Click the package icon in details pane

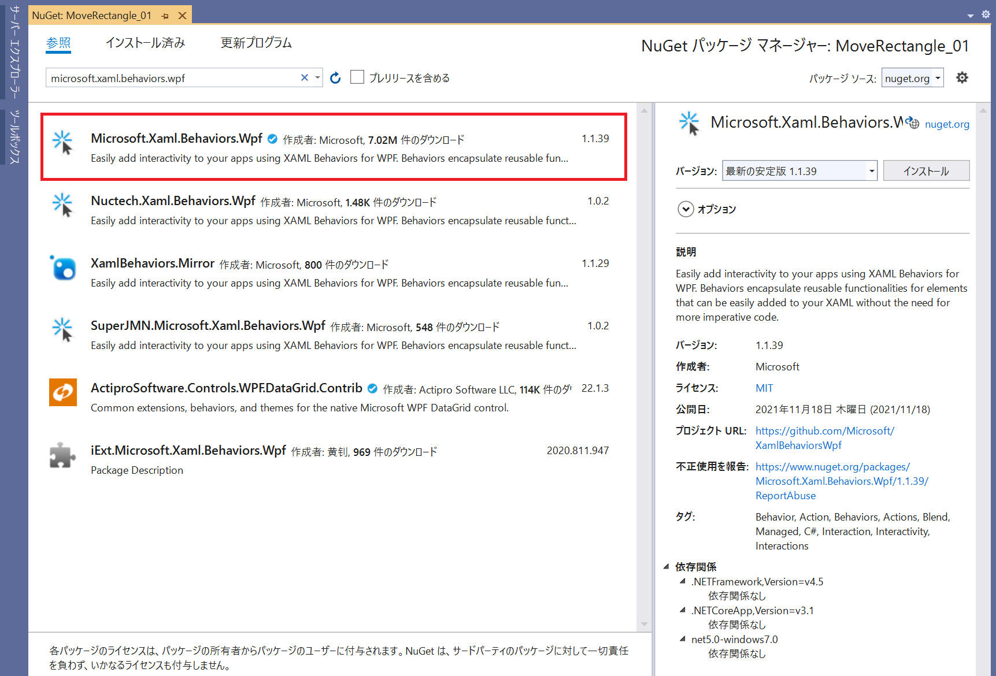tap(690, 124)
